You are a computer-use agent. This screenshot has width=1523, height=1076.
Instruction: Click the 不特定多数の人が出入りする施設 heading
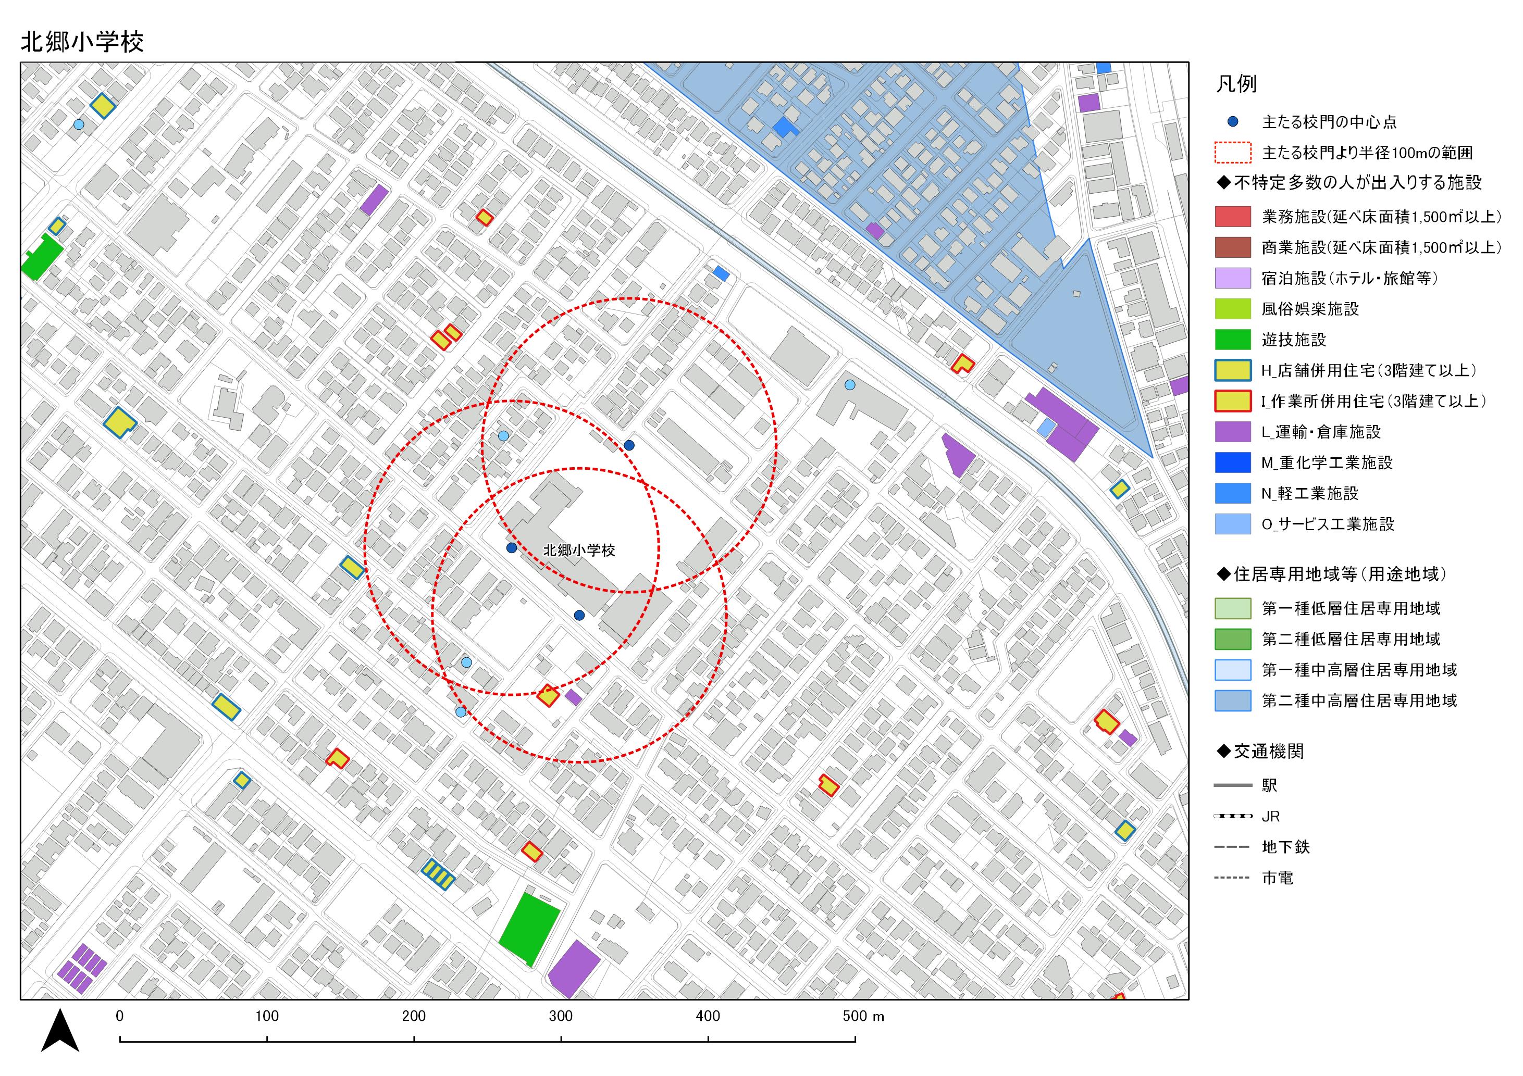point(1349,182)
